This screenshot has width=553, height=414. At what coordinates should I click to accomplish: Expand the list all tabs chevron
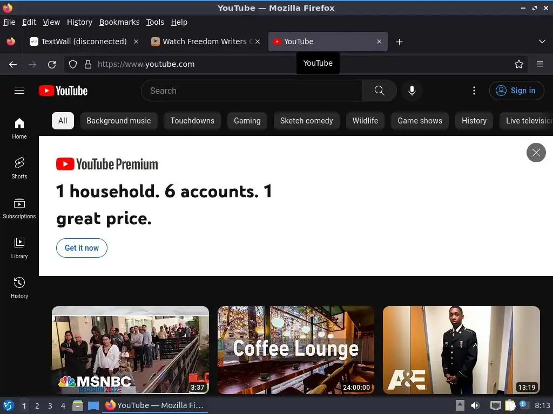[x=542, y=42]
